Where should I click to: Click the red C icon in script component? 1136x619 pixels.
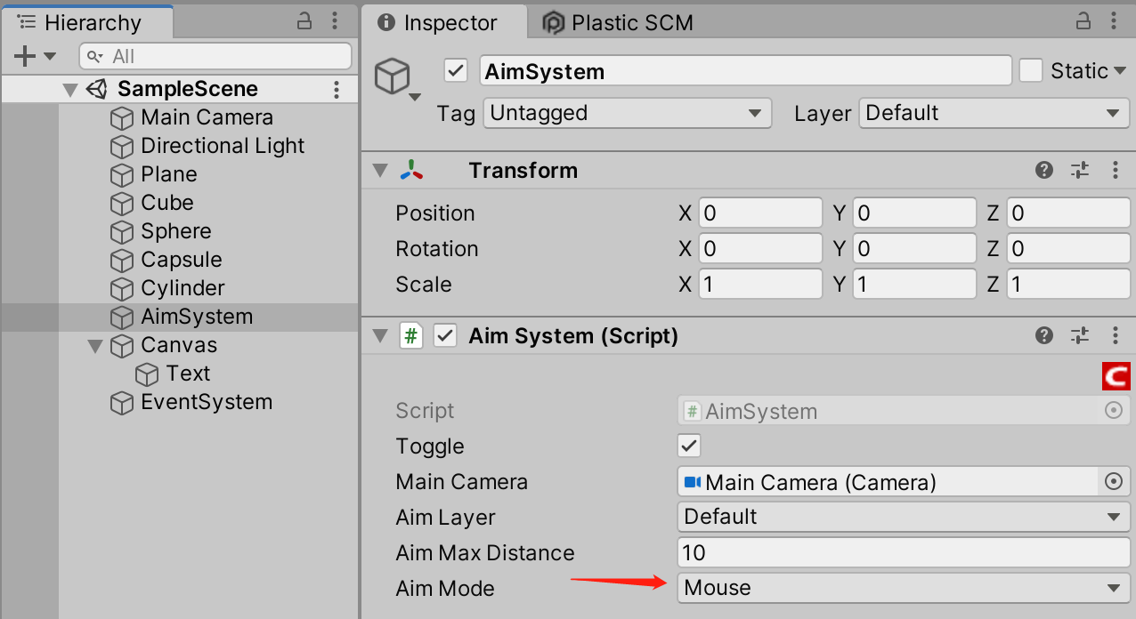[x=1116, y=375]
